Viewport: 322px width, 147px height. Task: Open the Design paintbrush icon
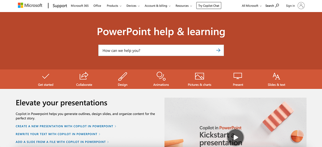(x=123, y=76)
